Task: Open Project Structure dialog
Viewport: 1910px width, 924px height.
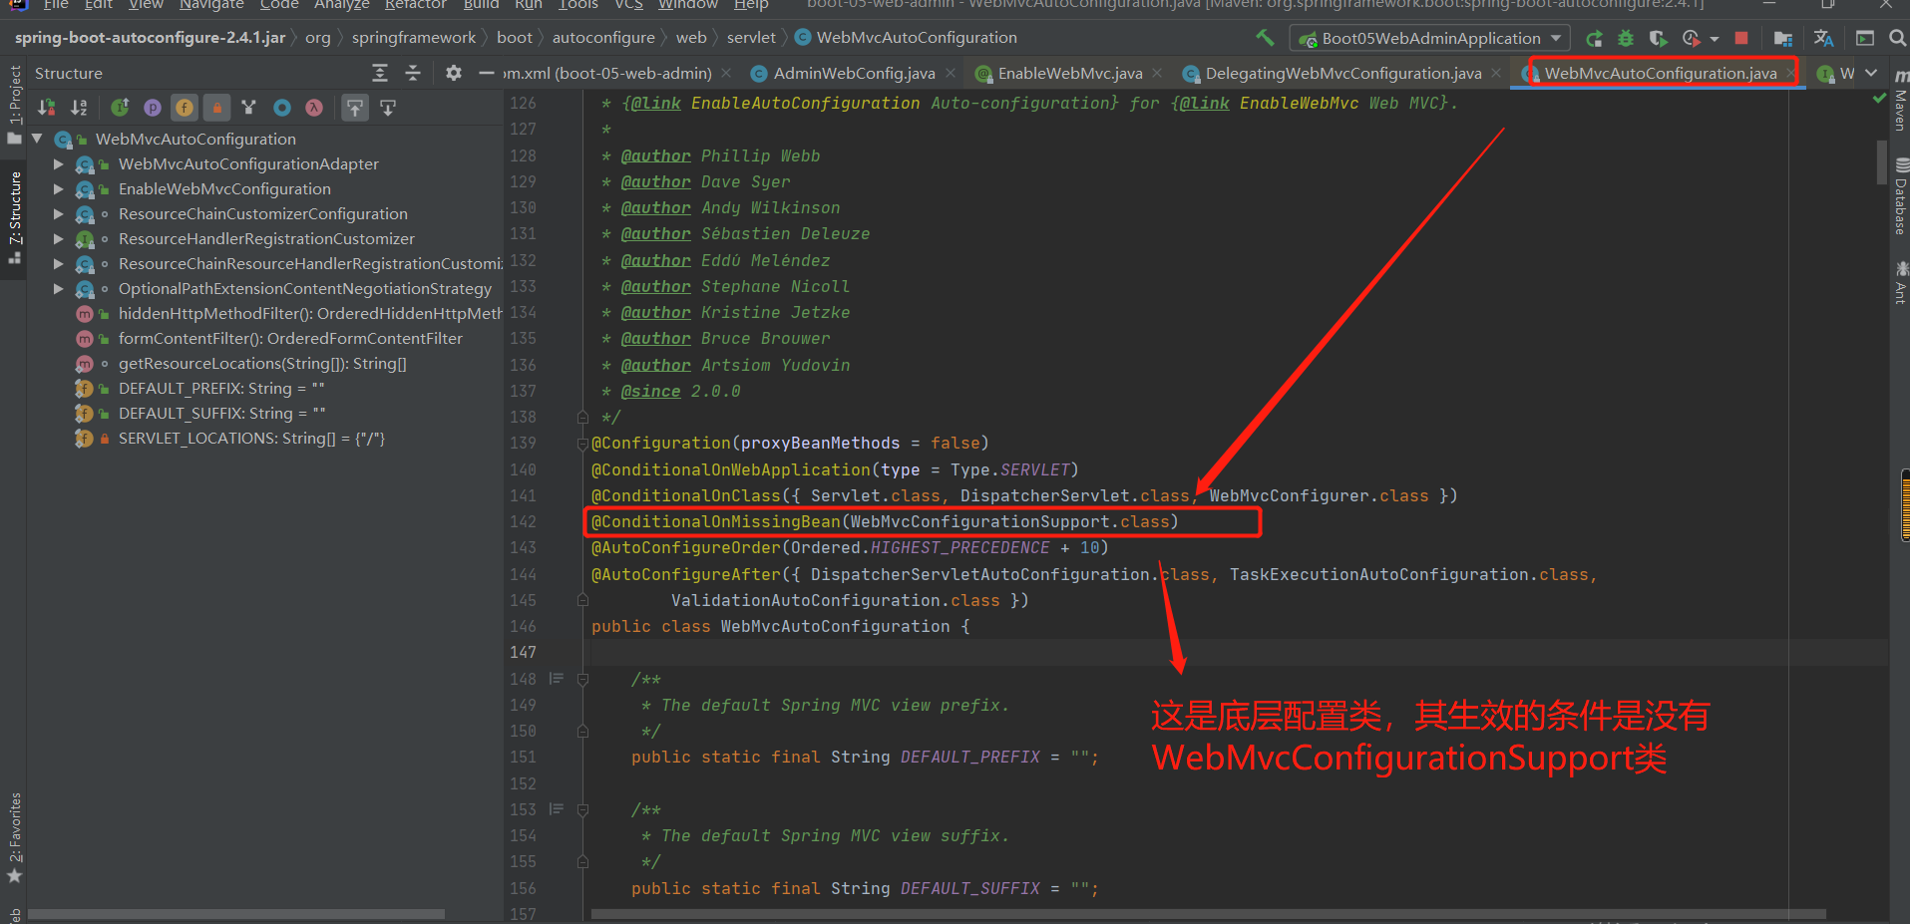Action: [1783, 38]
